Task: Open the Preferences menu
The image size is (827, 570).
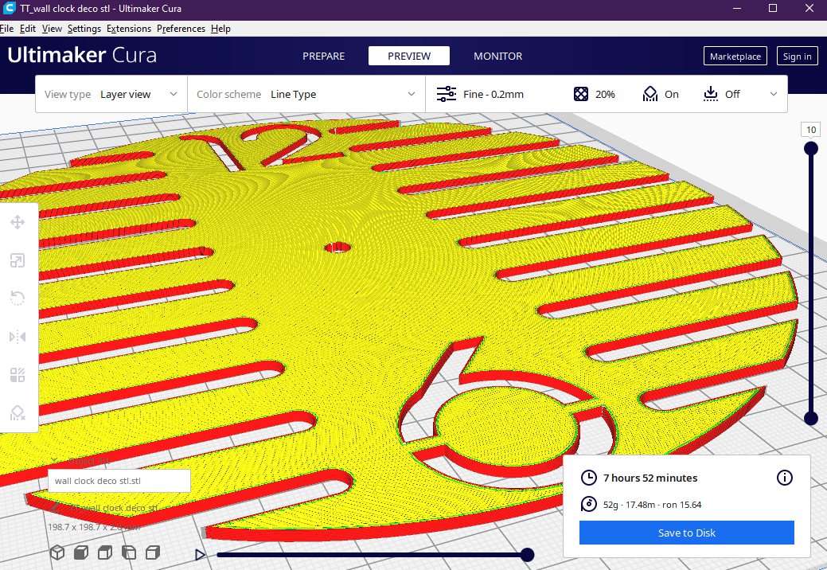Action: tap(181, 29)
